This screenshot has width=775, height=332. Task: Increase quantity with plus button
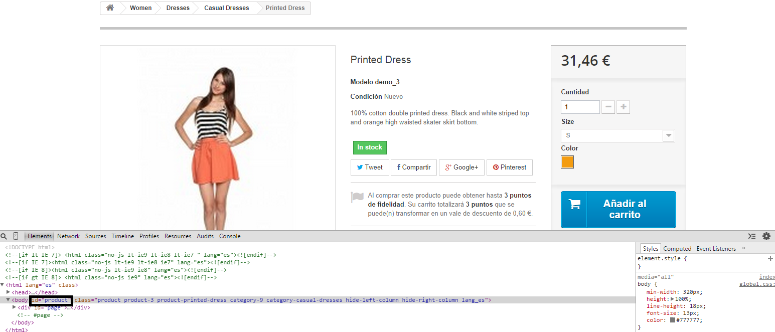pos(623,107)
